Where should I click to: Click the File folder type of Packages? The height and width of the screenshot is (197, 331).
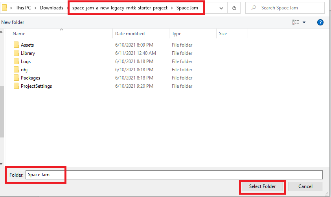pos(182,78)
